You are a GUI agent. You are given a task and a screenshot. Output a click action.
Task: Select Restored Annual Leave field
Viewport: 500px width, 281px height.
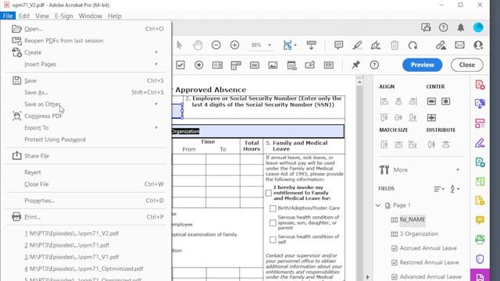(x=429, y=262)
